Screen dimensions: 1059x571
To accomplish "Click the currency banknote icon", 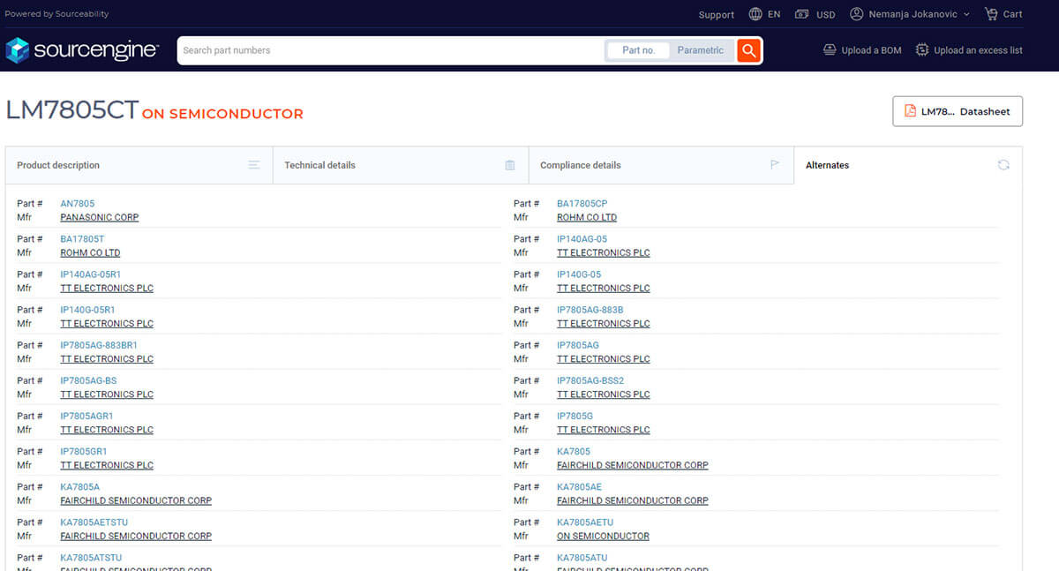I will [801, 14].
